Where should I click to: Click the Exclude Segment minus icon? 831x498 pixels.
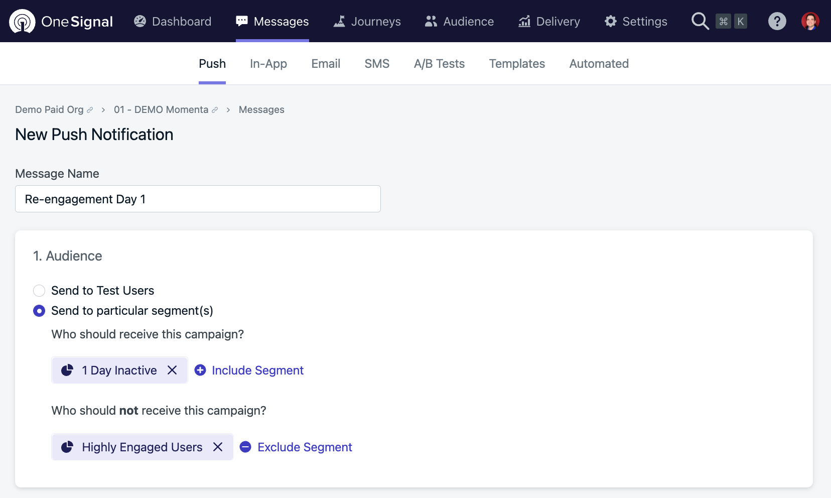[245, 447]
